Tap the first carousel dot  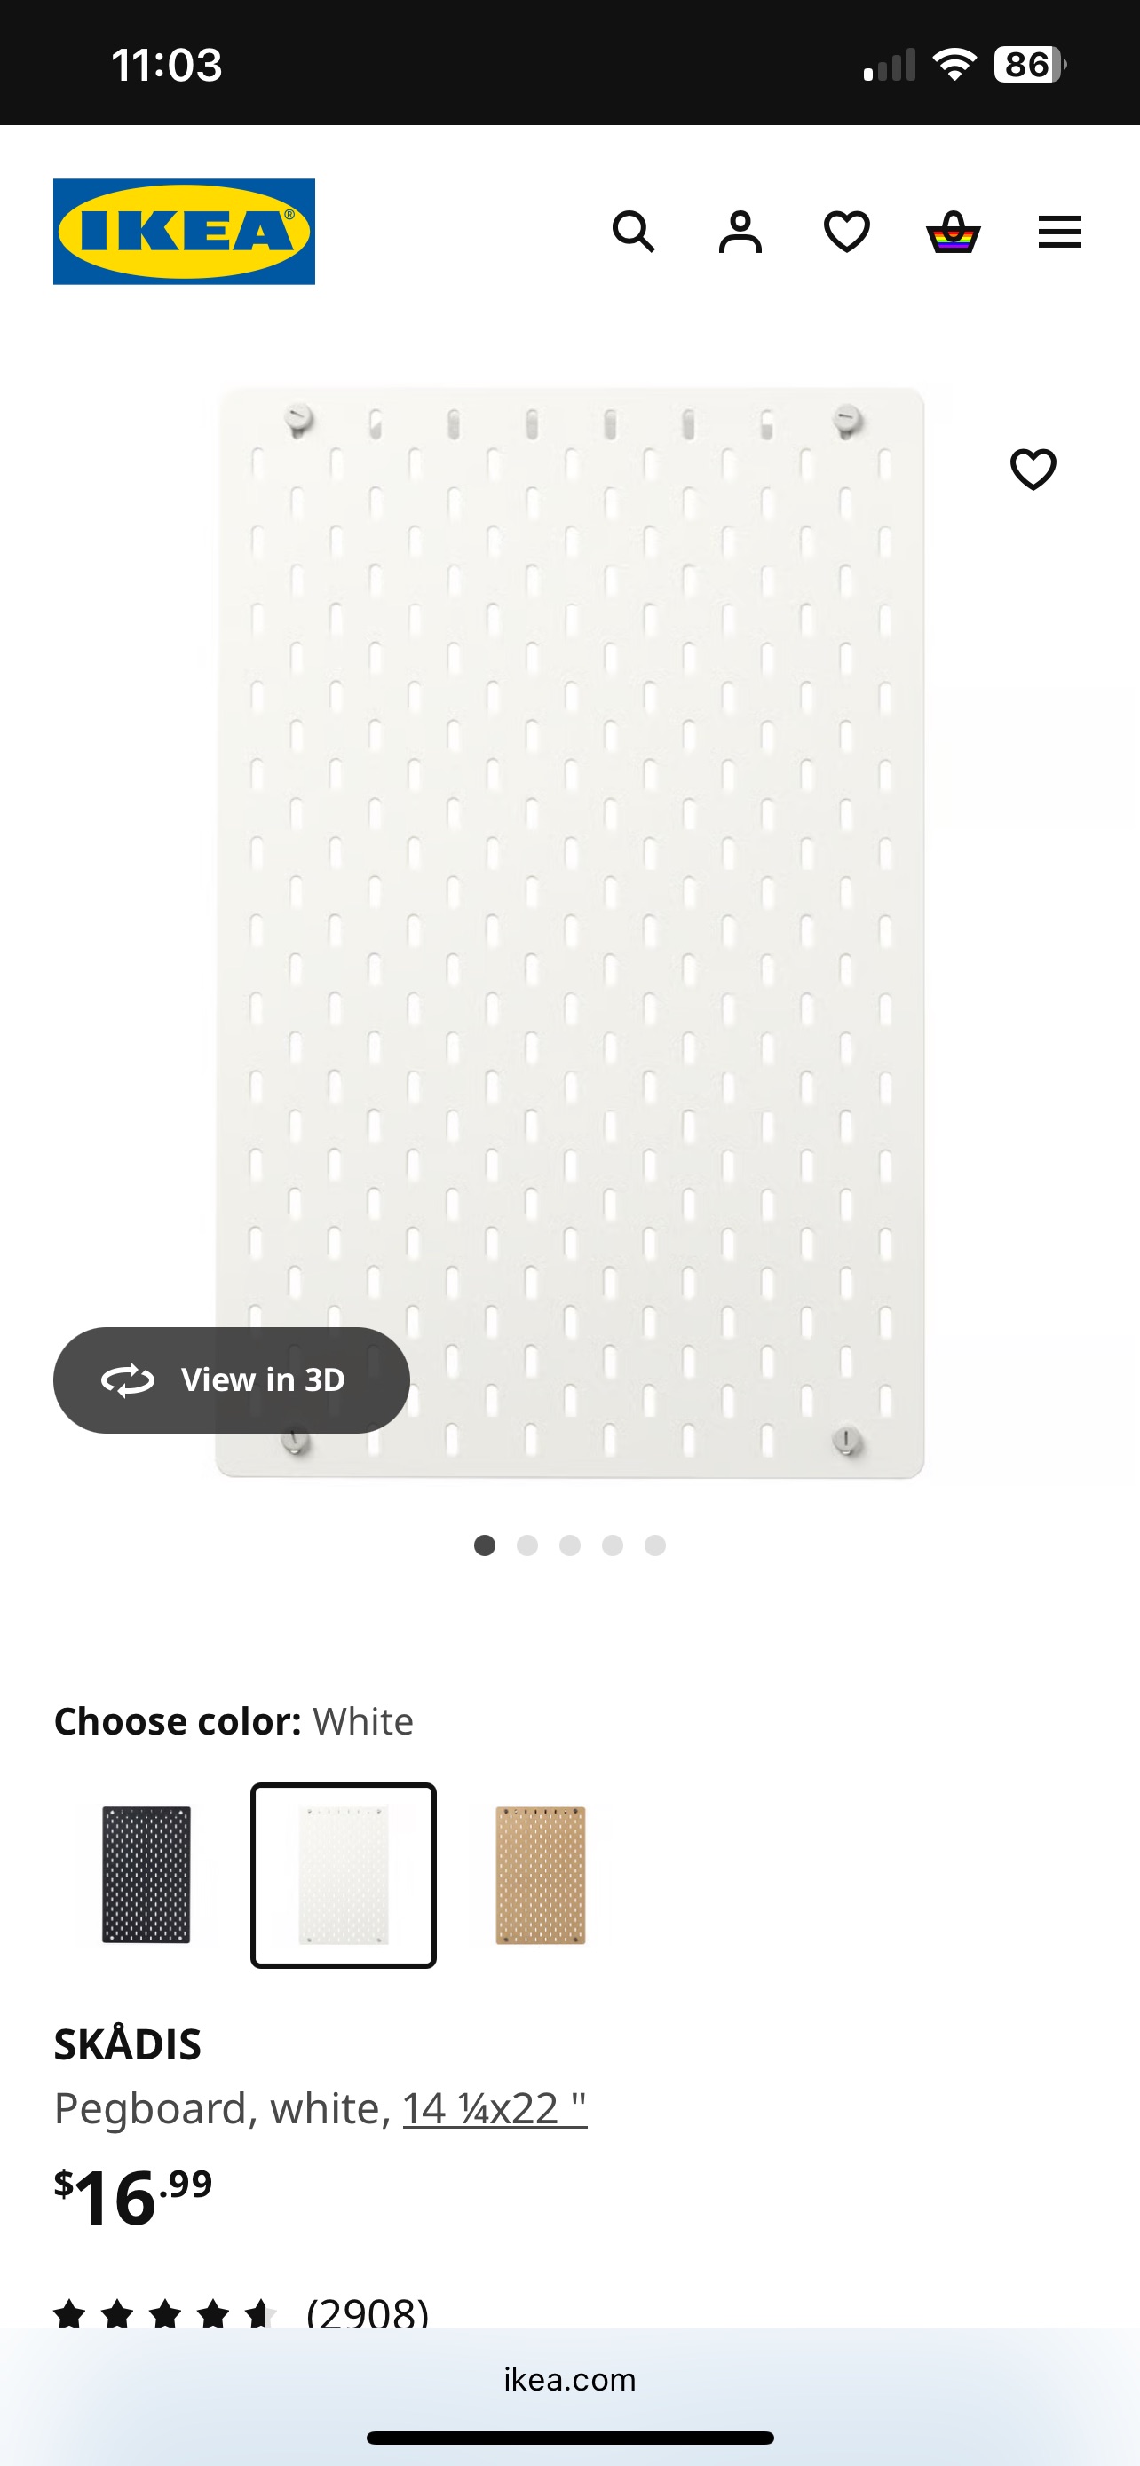[x=486, y=1545]
